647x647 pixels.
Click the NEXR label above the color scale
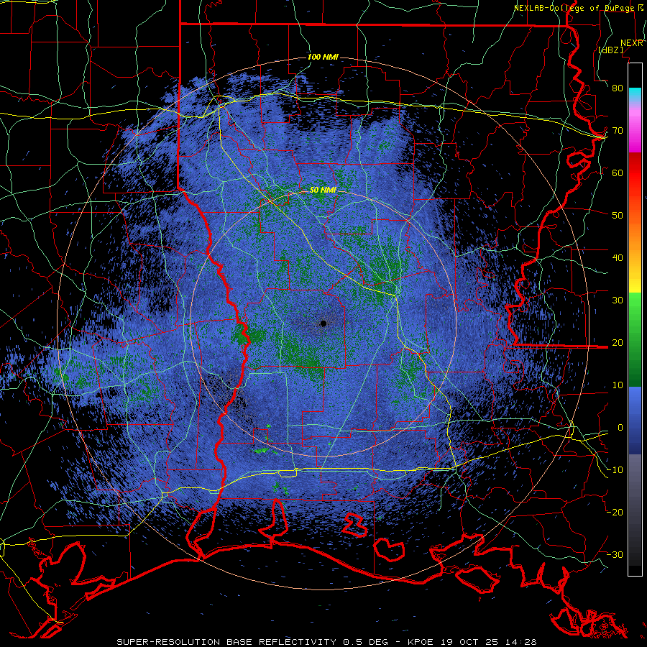click(632, 43)
